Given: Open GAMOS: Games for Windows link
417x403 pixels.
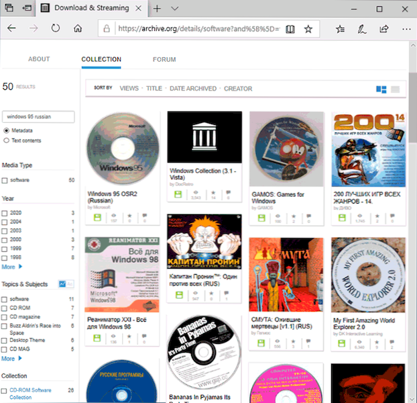Looking at the screenshot, I should point(278,197).
